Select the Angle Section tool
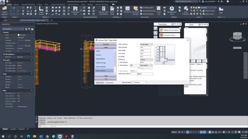 tap(41, 11)
